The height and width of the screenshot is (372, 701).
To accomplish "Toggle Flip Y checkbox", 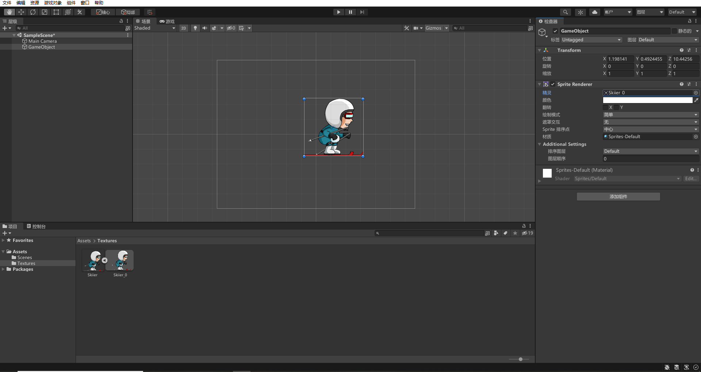I will 617,107.
